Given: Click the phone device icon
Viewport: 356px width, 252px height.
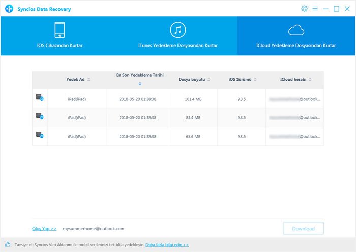Looking at the screenshot, I should pyautogui.click(x=60, y=29).
